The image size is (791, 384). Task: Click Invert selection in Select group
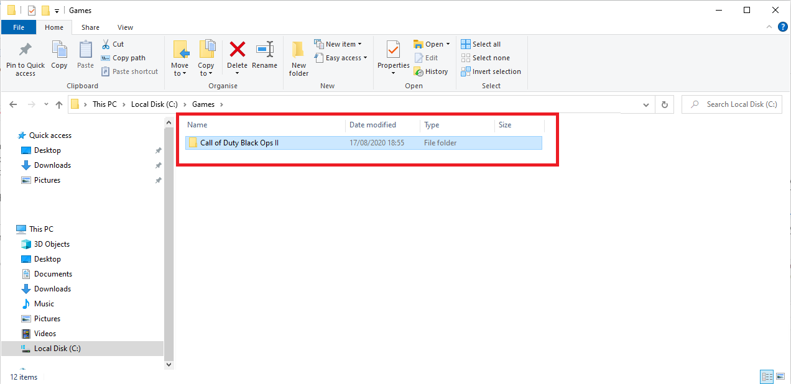click(x=491, y=71)
